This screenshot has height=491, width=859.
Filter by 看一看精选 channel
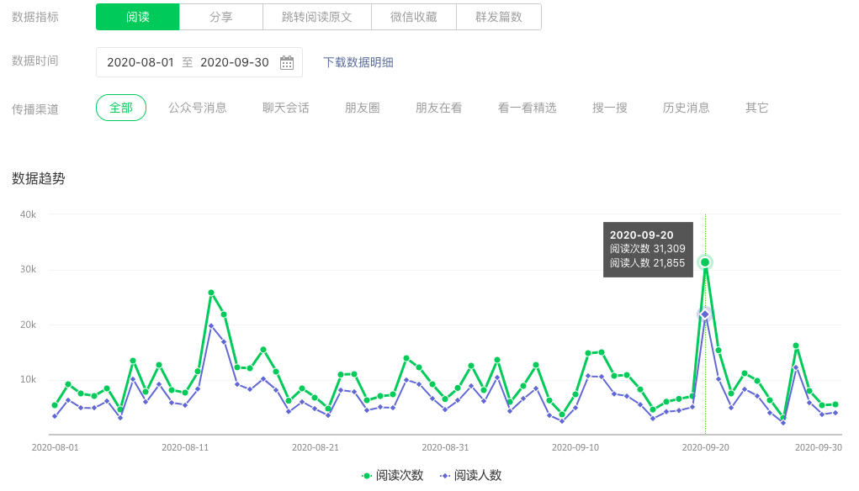[x=527, y=108]
